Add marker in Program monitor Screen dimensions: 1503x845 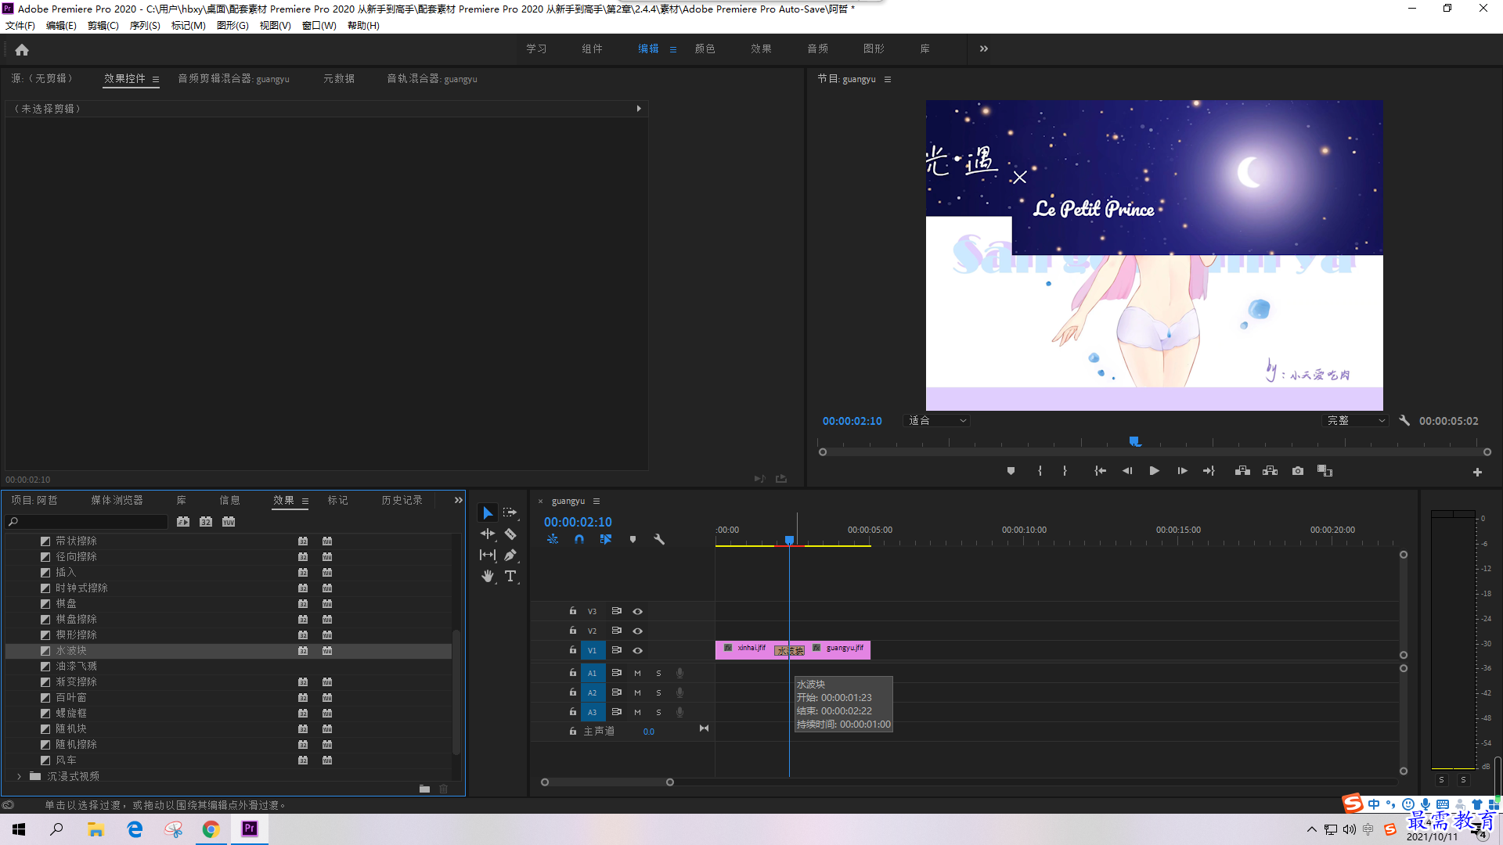[x=1011, y=471]
